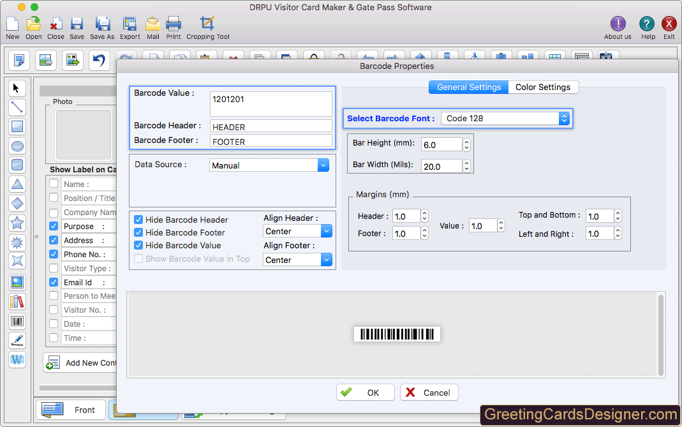Click Add New Control button
Image resolution: width=682 pixels, height=427 pixels.
click(80, 363)
